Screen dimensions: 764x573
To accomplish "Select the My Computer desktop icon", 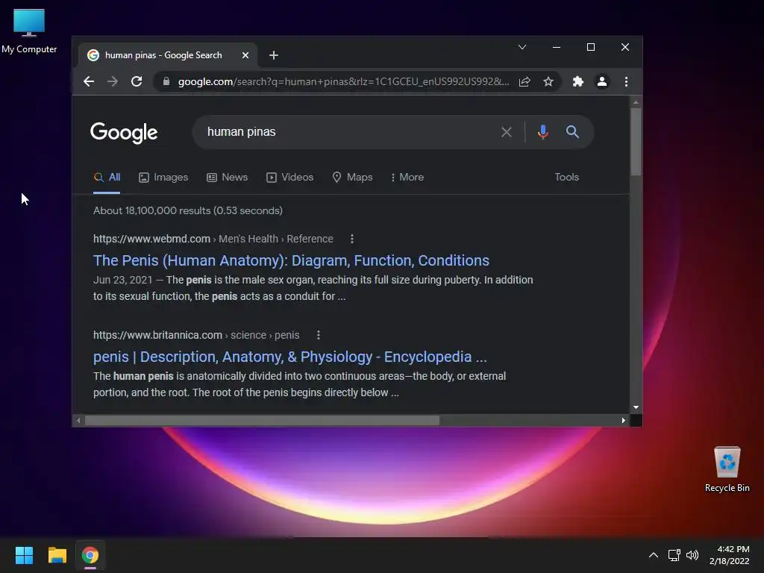I will pos(29,31).
